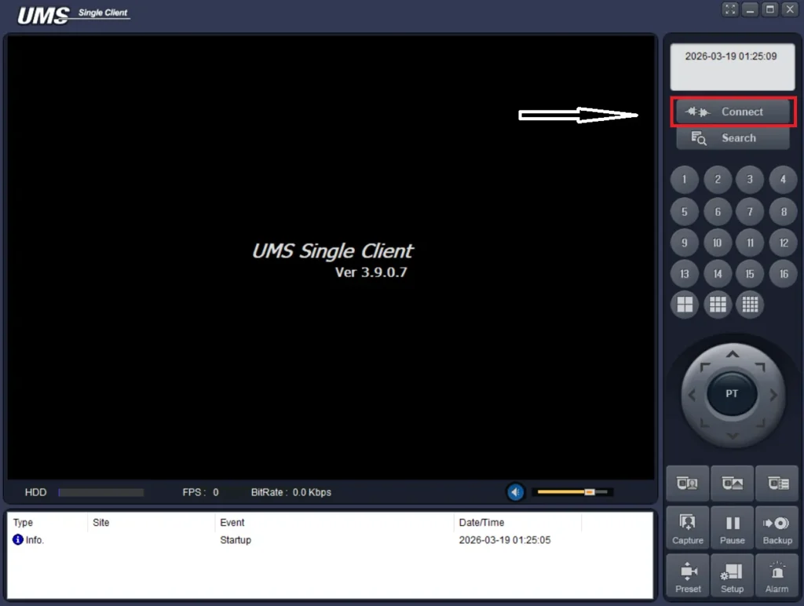Click the Search button
The width and height of the screenshot is (804, 606).
(x=733, y=137)
